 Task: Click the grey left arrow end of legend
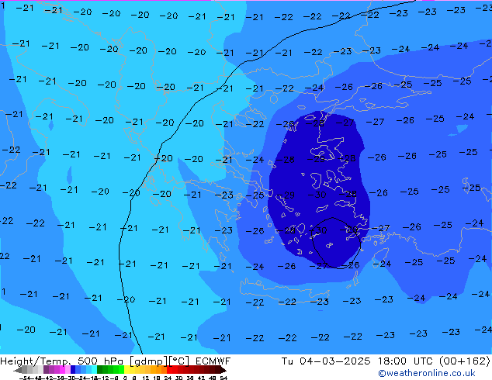(18, 370)
